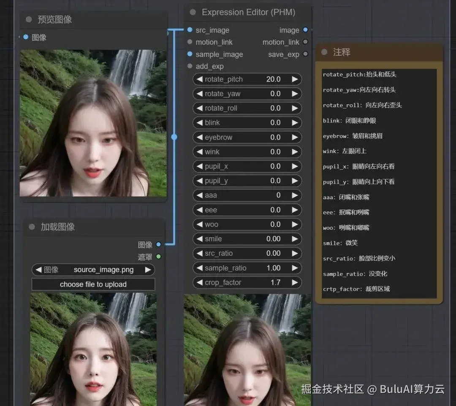
Task: Click the src_image input socket
Action: pos(190,30)
